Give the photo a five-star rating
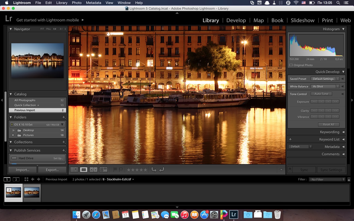This screenshot has height=221, width=354. [145, 169]
